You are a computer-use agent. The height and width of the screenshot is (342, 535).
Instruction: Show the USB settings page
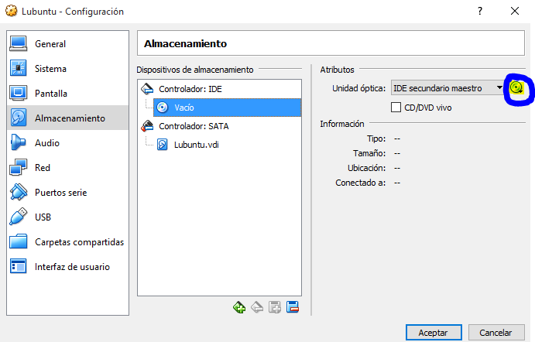click(43, 217)
